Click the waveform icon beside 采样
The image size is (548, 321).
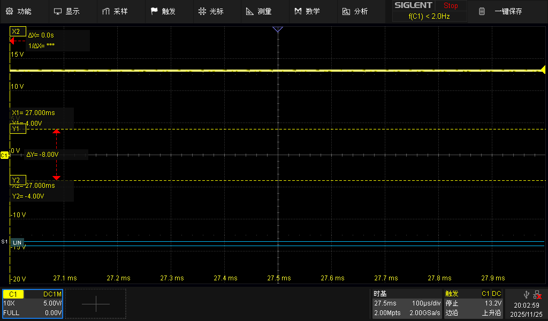pos(106,12)
